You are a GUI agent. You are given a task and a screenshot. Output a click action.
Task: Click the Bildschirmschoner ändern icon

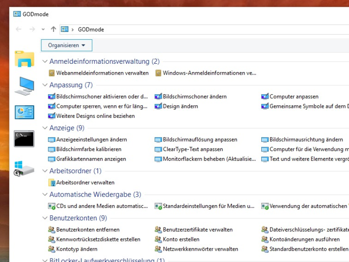(x=158, y=97)
